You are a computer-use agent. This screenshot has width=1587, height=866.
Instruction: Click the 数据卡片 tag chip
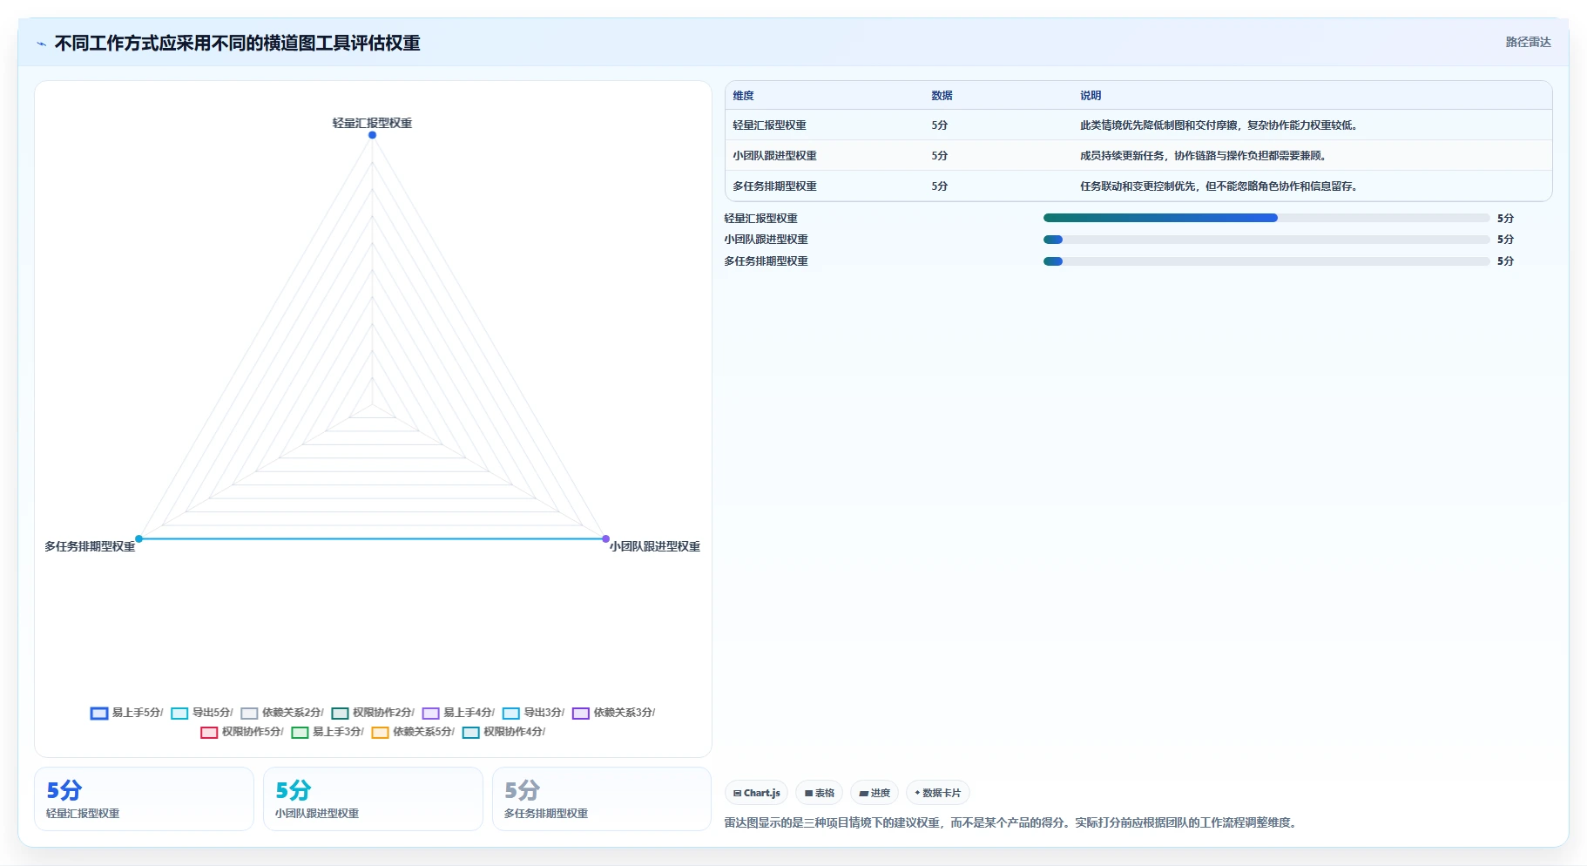click(x=938, y=793)
